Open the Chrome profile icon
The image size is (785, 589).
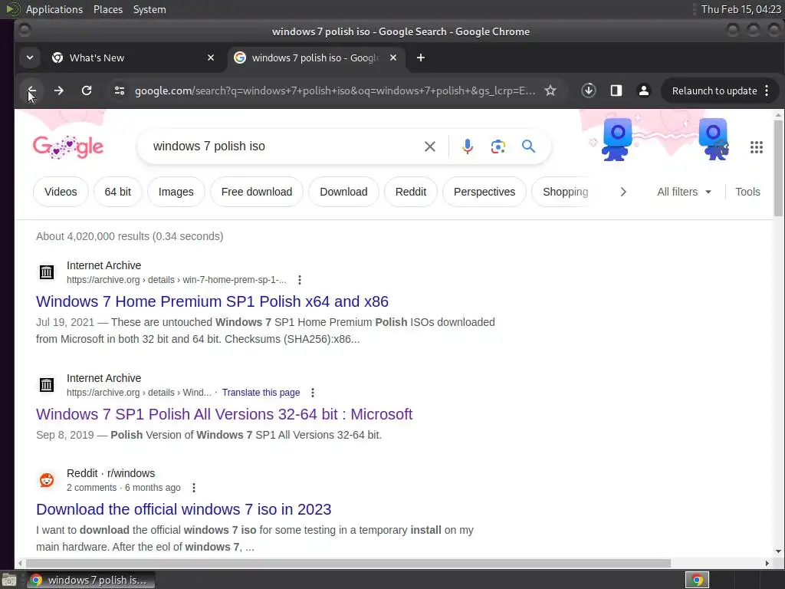pos(644,90)
